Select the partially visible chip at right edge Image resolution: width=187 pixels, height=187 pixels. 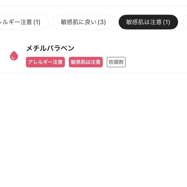pos(185,22)
